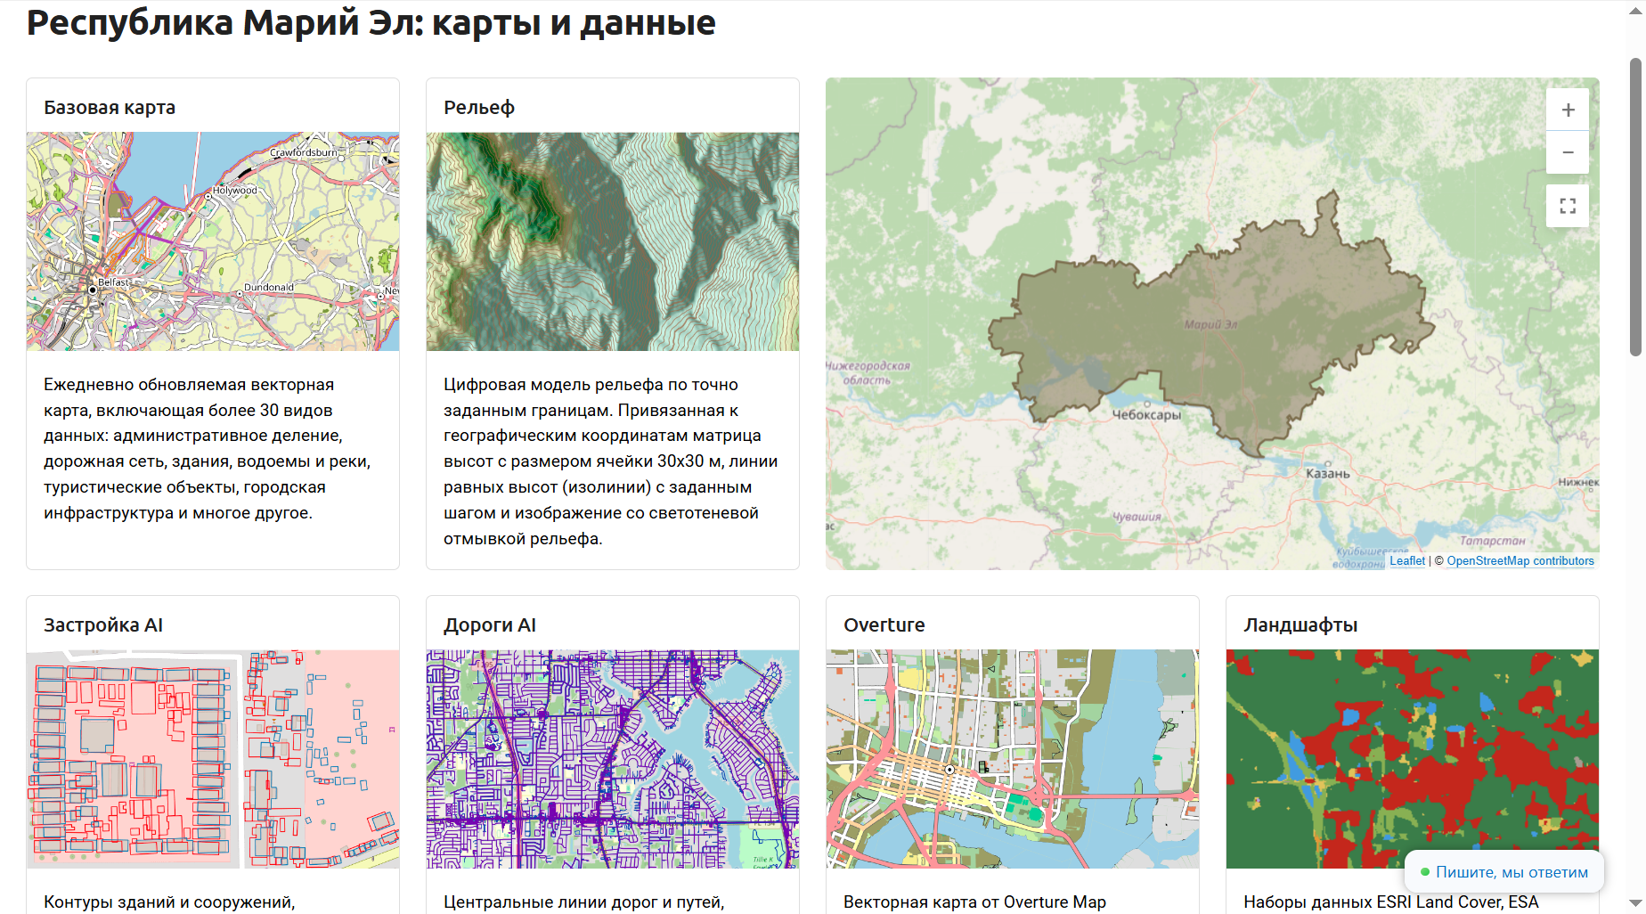1646x914 pixels.
Task: Click the 'Дороги AI' card title
Action: coord(490,625)
